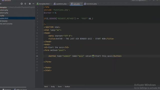
Task: Close the quiz.php tab
Action: point(81,4)
